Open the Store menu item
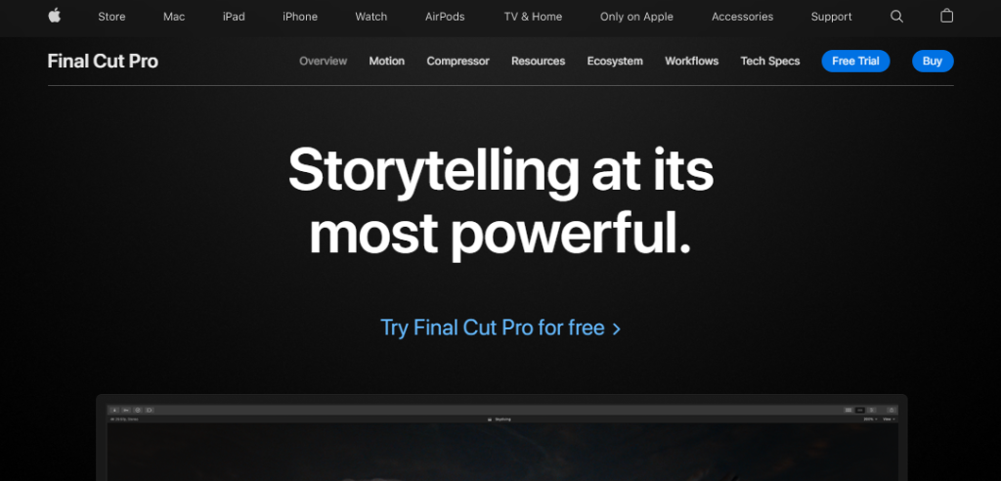1001x481 pixels. 111,17
